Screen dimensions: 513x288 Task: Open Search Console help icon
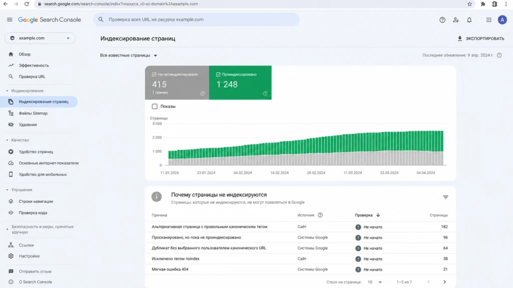pos(442,20)
